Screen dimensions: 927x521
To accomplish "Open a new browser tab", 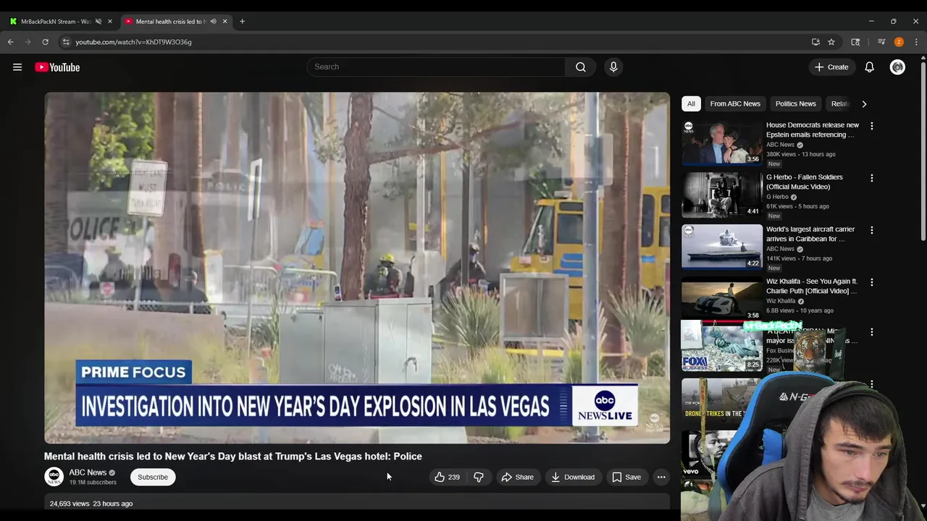I will pyautogui.click(x=242, y=21).
